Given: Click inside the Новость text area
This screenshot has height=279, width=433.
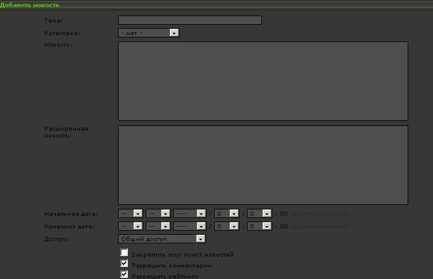Looking at the screenshot, I should pyautogui.click(x=263, y=81).
